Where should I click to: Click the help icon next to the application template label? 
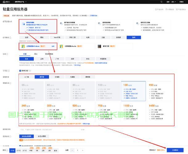click(x=10, y=38)
